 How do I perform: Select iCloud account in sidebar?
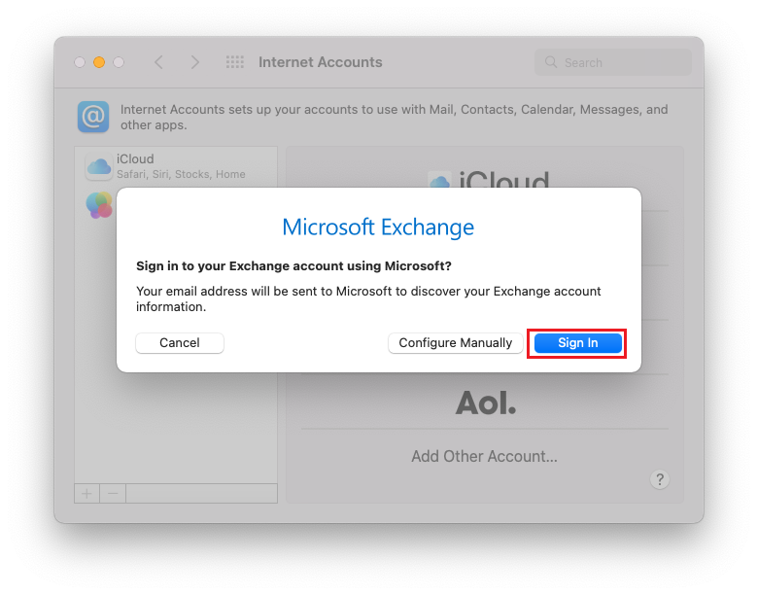coord(176,166)
